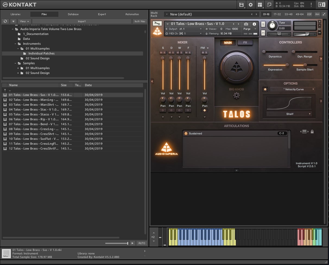
Task: Click the Expression slider handle
Action: click(287, 65)
